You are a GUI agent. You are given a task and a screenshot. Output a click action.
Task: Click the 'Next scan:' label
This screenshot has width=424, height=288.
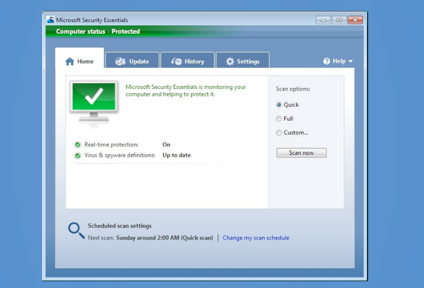click(101, 238)
